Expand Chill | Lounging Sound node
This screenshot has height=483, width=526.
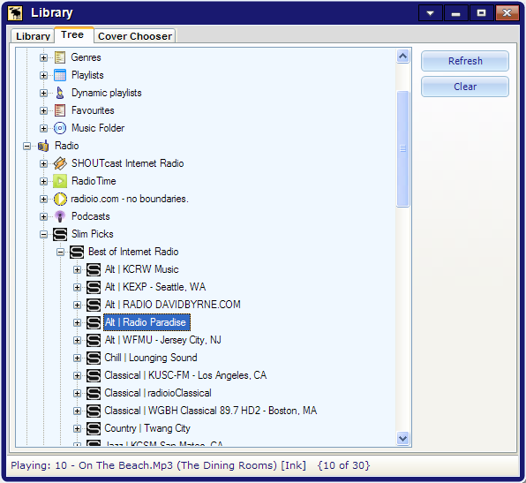point(77,358)
